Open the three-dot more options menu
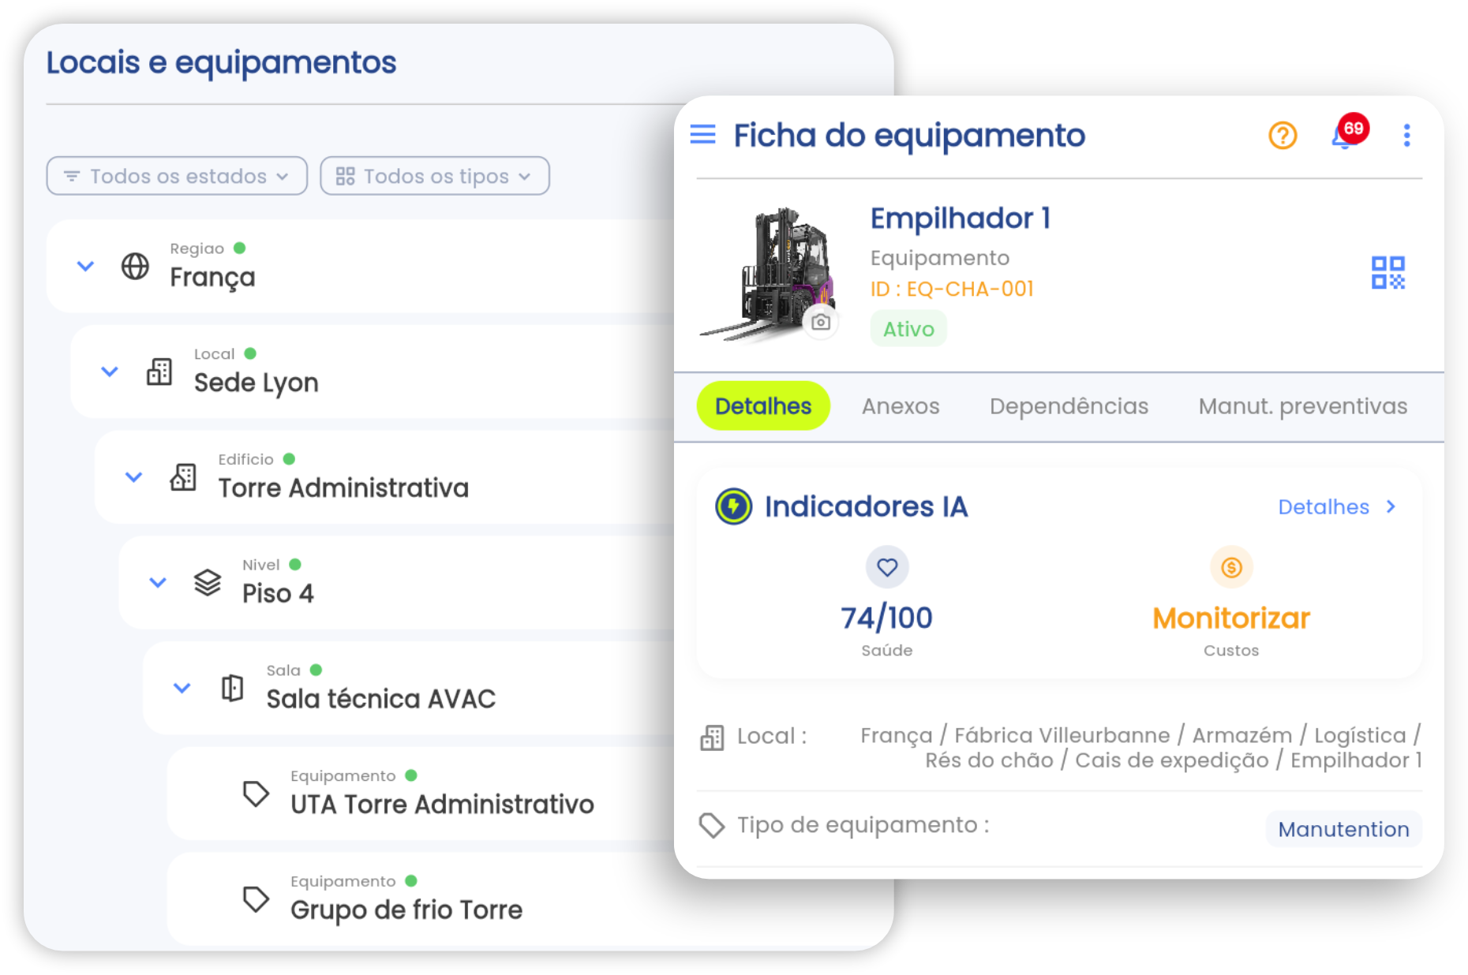Screen dimensions: 1468x975 (1406, 136)
